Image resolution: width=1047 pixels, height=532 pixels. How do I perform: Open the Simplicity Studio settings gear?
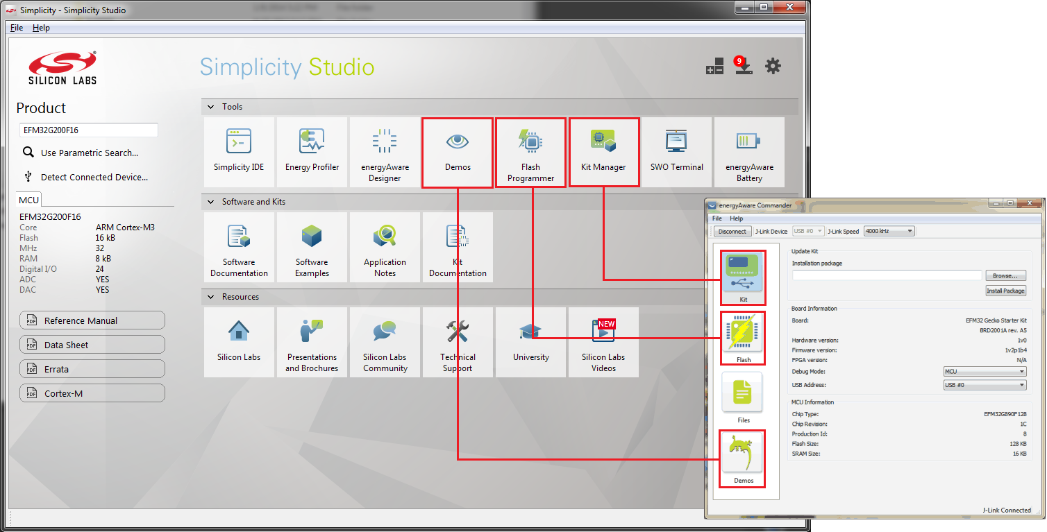click(773, 66)
